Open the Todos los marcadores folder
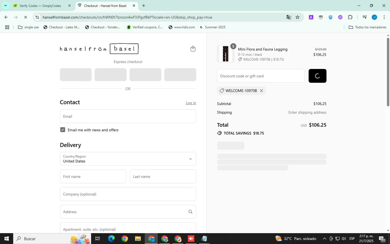The width and height of the screenshot is (390, 244). point(367,27)
